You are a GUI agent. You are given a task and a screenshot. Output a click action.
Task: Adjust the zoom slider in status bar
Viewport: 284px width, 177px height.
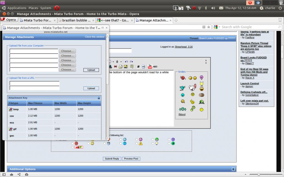259,174
